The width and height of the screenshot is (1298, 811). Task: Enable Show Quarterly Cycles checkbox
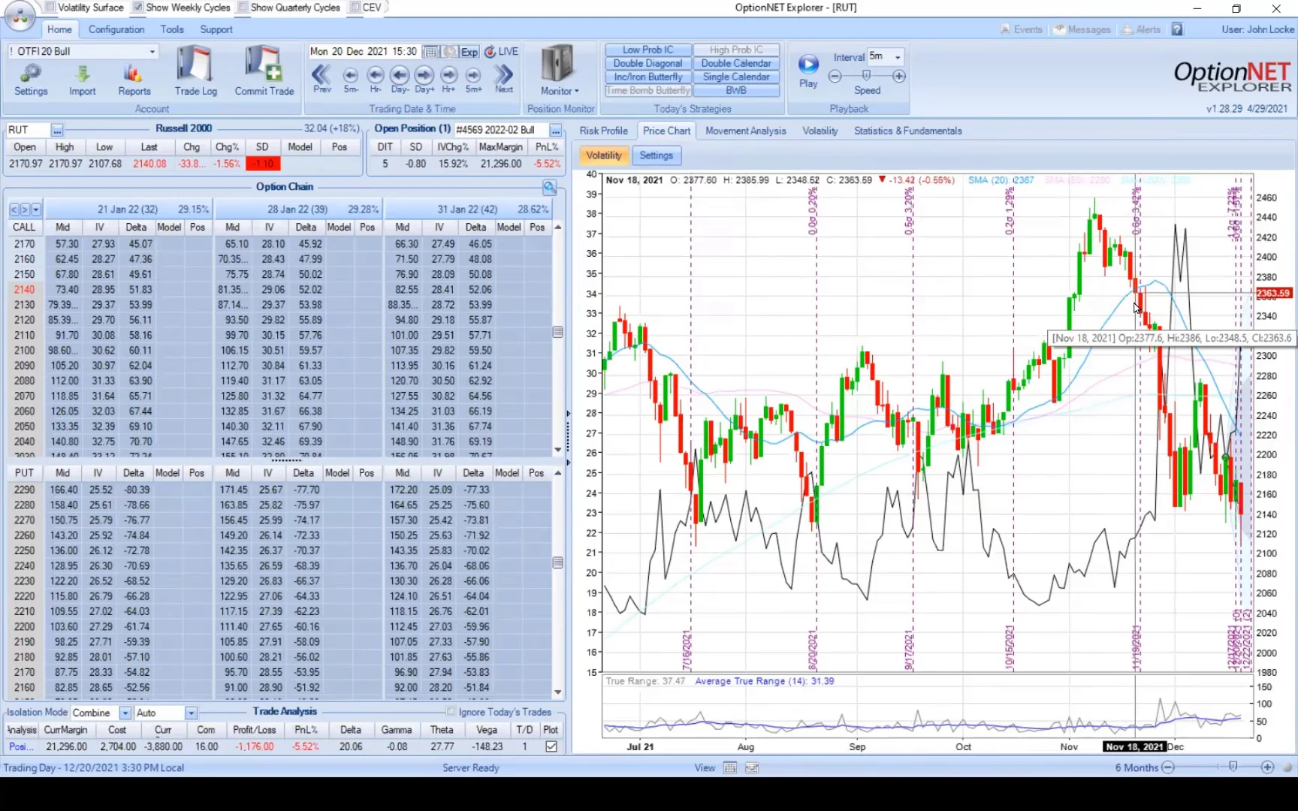(243, 8)
